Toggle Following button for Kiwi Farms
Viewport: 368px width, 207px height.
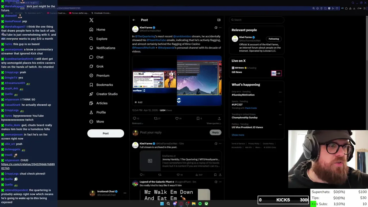(x=274, y=39)
